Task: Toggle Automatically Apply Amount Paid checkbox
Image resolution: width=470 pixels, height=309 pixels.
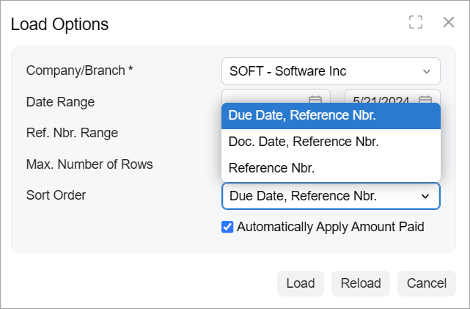Action: click(228, 227)
